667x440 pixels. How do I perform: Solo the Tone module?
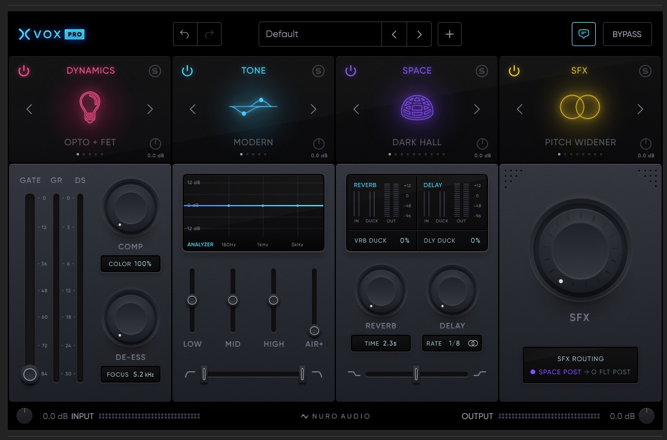[x=318, y=71]
